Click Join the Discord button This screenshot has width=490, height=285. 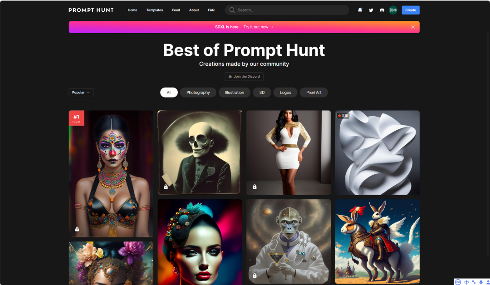point(244,77)
